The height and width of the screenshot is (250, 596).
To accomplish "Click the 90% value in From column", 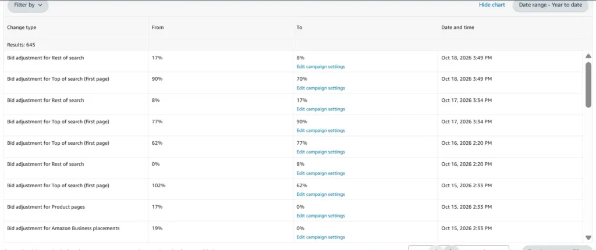I will click(157, 79).
